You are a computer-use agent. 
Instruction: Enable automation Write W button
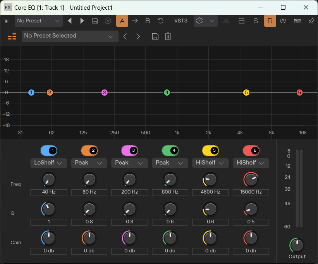click(283, 21)
